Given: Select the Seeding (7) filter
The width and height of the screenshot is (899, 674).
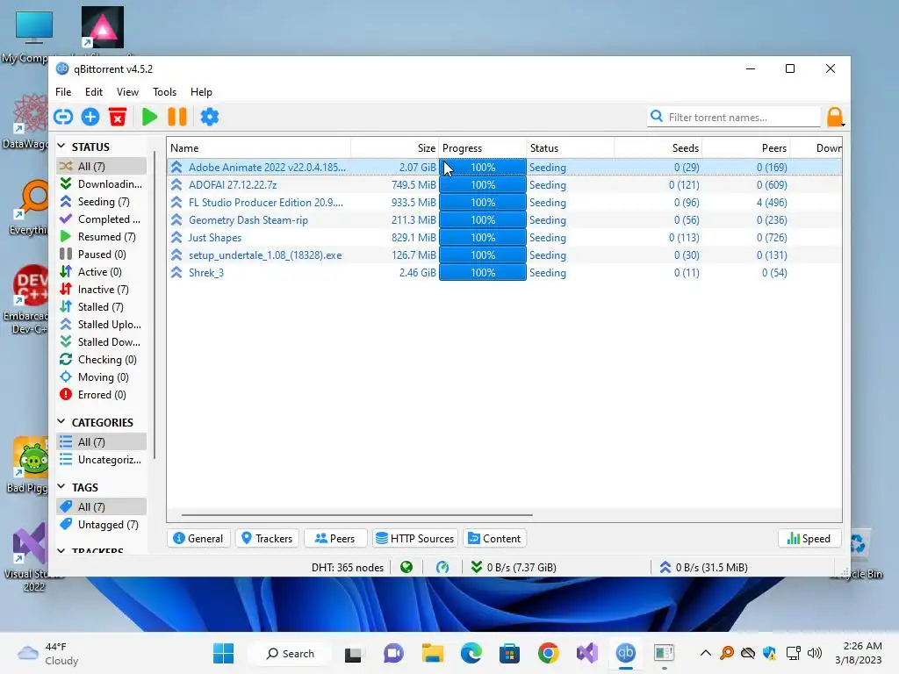Looking at the screenshot, I should (x=102, y=202).
